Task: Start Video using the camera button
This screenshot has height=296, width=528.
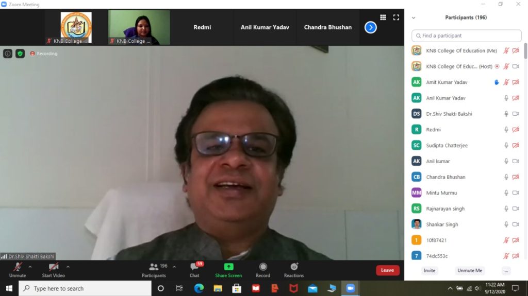Action: point(53,270)
